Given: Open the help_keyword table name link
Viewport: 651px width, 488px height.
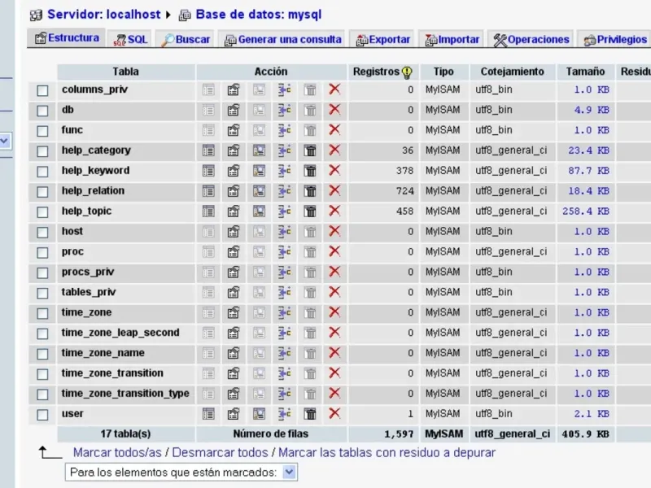Looking at the screenshot, I should [x=95, y=171].
